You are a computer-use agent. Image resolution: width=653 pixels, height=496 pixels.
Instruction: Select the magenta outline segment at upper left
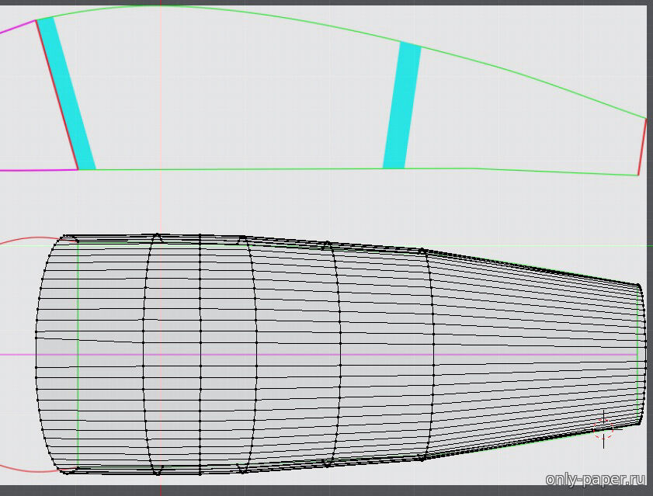coord(18,26)
